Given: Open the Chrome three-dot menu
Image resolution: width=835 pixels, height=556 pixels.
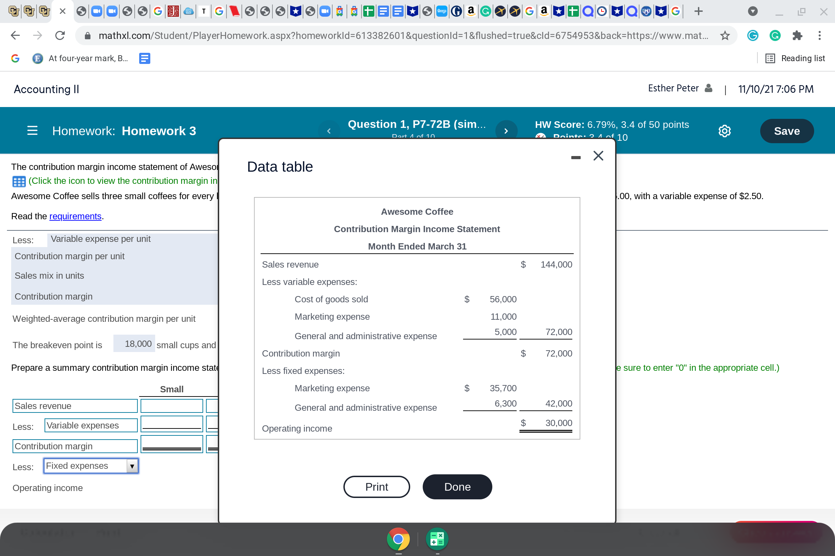Looking at the screenshot, I should [x=819, y=35].
